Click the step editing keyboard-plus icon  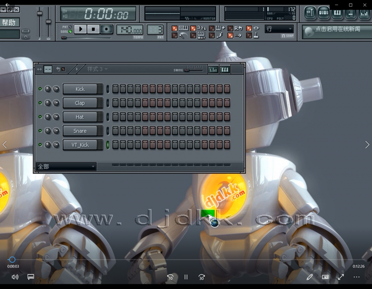[x=221, y=28]
